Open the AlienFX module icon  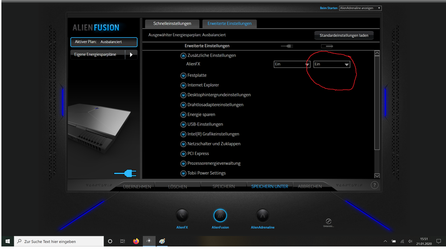pos(182,216)
